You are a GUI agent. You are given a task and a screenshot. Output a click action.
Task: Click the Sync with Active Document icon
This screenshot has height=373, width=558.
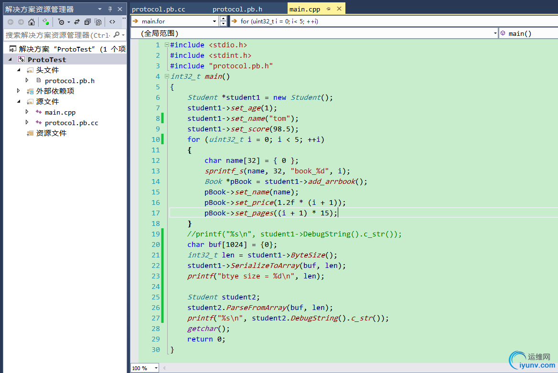click(77, 21)
